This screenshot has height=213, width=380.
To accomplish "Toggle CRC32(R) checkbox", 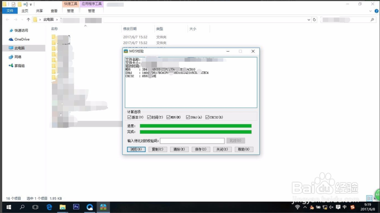I will (x=207, y=117).
